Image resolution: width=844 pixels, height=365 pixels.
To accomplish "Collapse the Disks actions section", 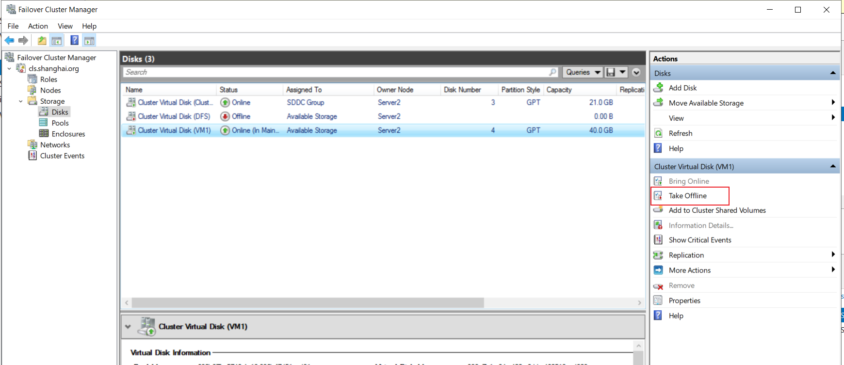I will pyautogui.click(x=833, y=73).
